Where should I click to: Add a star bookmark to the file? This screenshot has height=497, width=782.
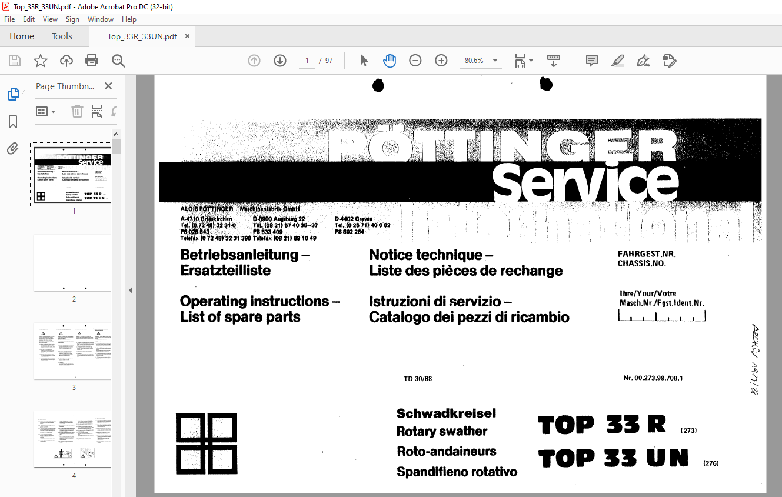[40, 61]
